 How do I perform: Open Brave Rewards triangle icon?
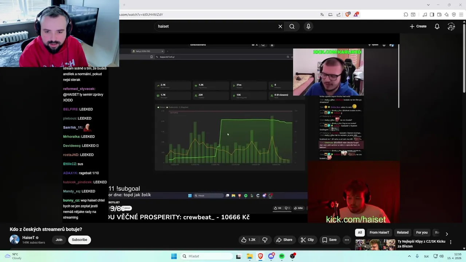click(x=356, y=15)
